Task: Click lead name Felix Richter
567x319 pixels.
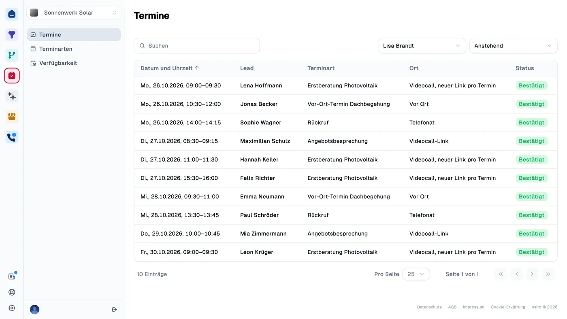Action: pyautogui.click(x=258, y=178)
